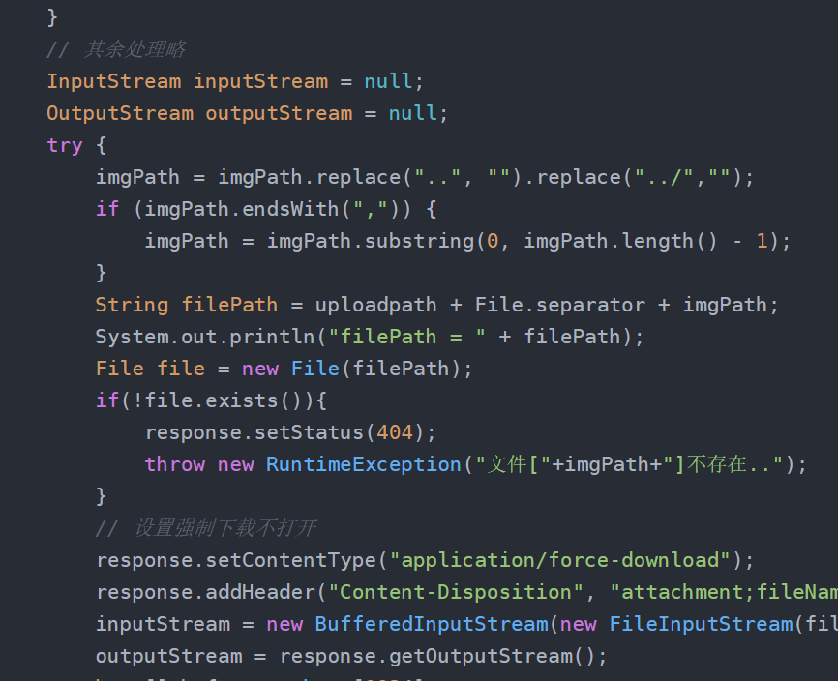Image resolution: width=838 pixels, height=681 pixels.
Task: Click the 404 status number
Action: [x=395, y=432]
